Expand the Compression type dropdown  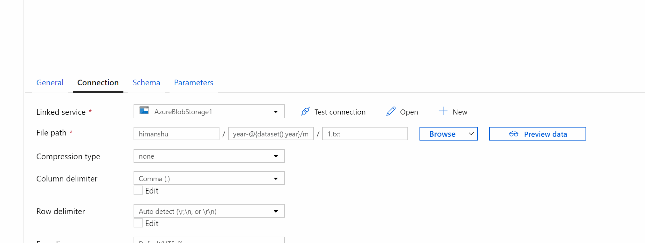point(209,156)
